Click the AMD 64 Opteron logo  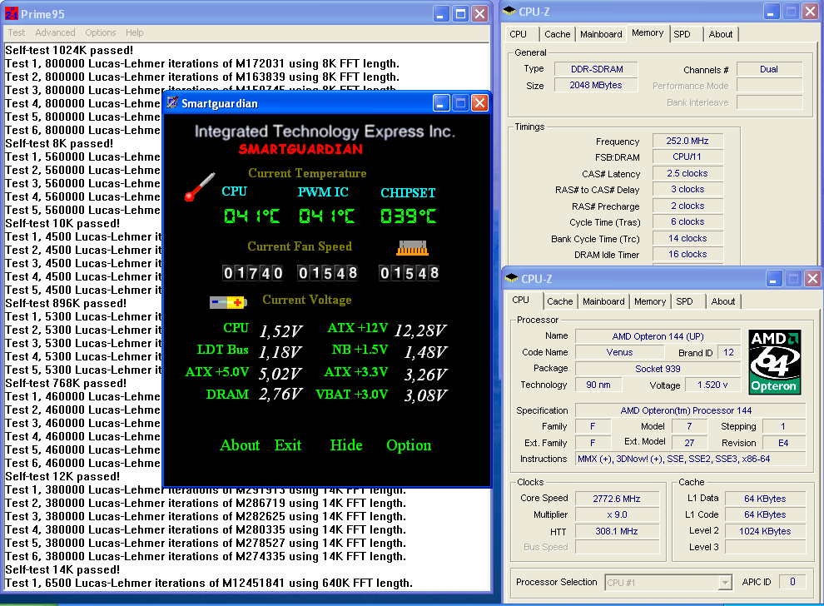coord(776,361)
